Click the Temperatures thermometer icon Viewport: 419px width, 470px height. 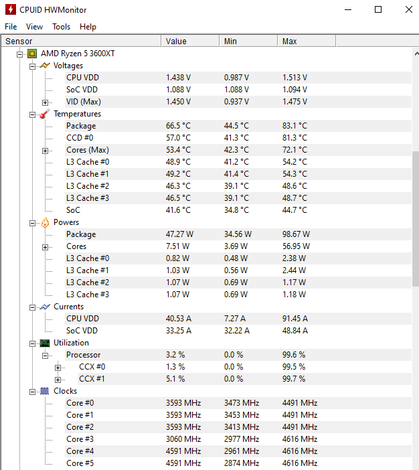45,114
